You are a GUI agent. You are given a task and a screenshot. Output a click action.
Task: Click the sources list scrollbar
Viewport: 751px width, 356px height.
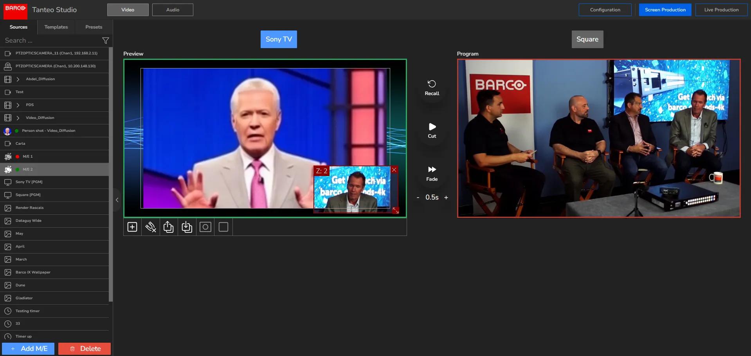(x=111, y=174)
